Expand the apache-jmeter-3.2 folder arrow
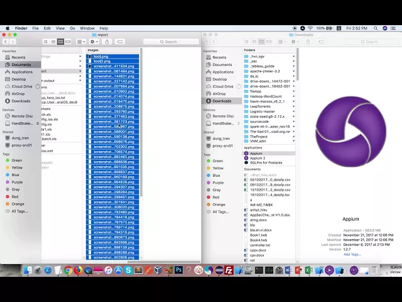 293,71
